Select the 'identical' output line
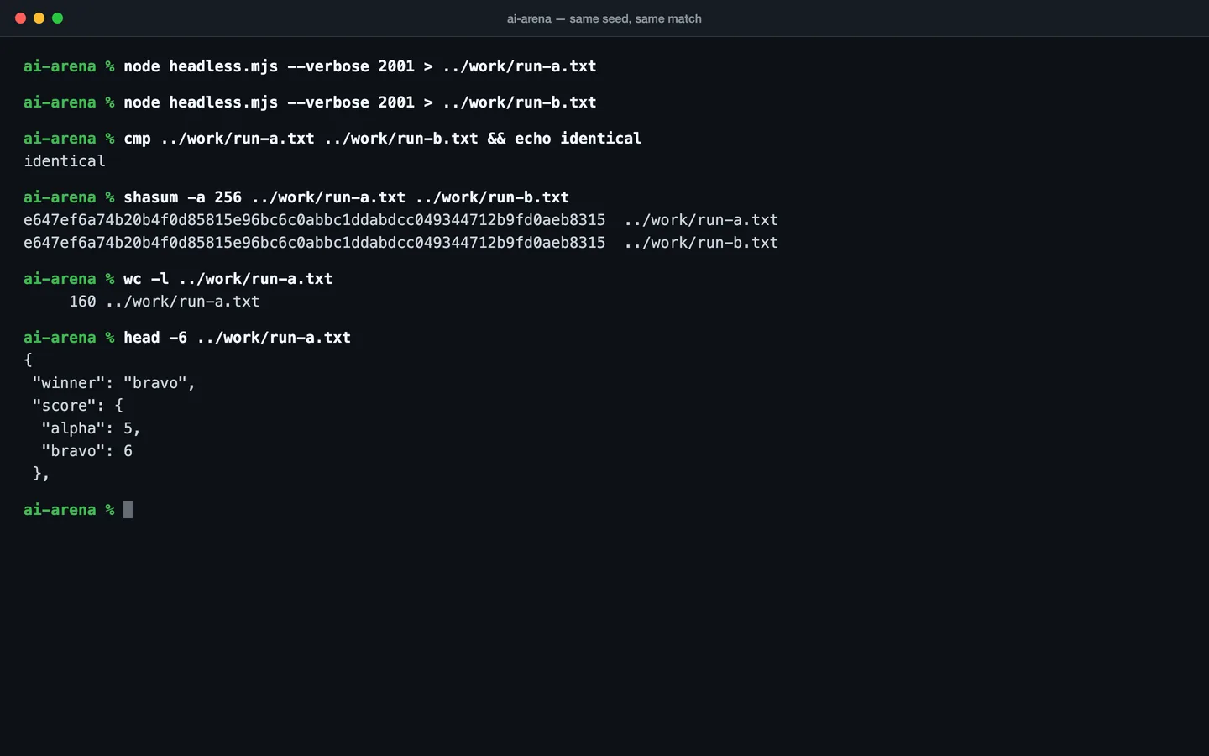Viewport: 1209px width, 756px height. click(65, 161)
